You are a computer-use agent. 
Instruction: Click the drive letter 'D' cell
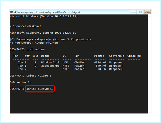pyautogui.click(x=35, y=69)
